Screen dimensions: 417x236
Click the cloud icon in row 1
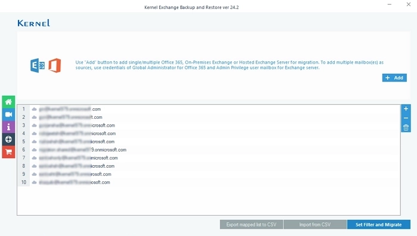[x=35, y=109]
